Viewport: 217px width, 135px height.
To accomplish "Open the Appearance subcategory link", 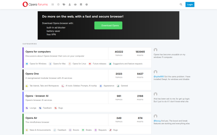I will click(109, 86).
